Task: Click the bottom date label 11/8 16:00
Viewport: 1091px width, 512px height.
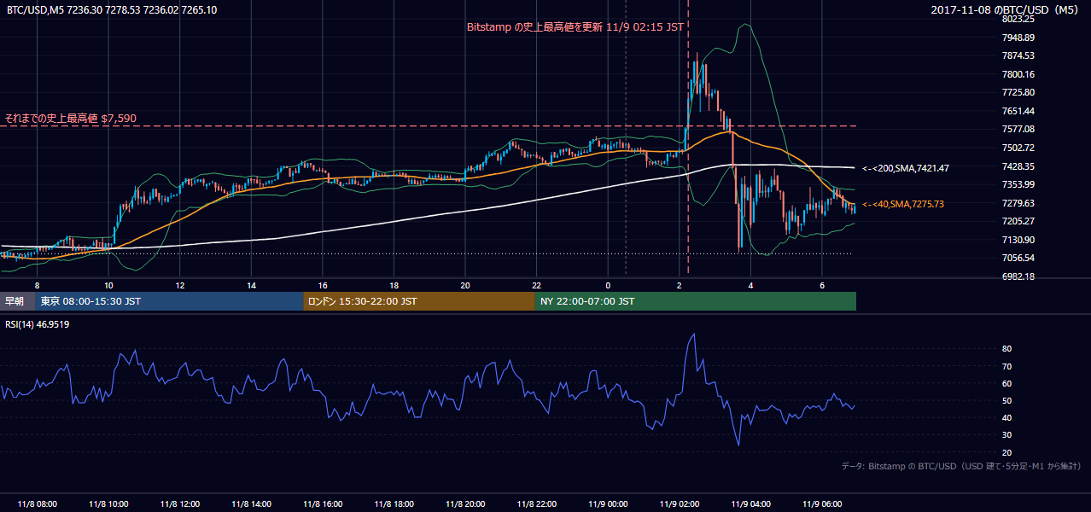Action: click(x=322, y=504)
